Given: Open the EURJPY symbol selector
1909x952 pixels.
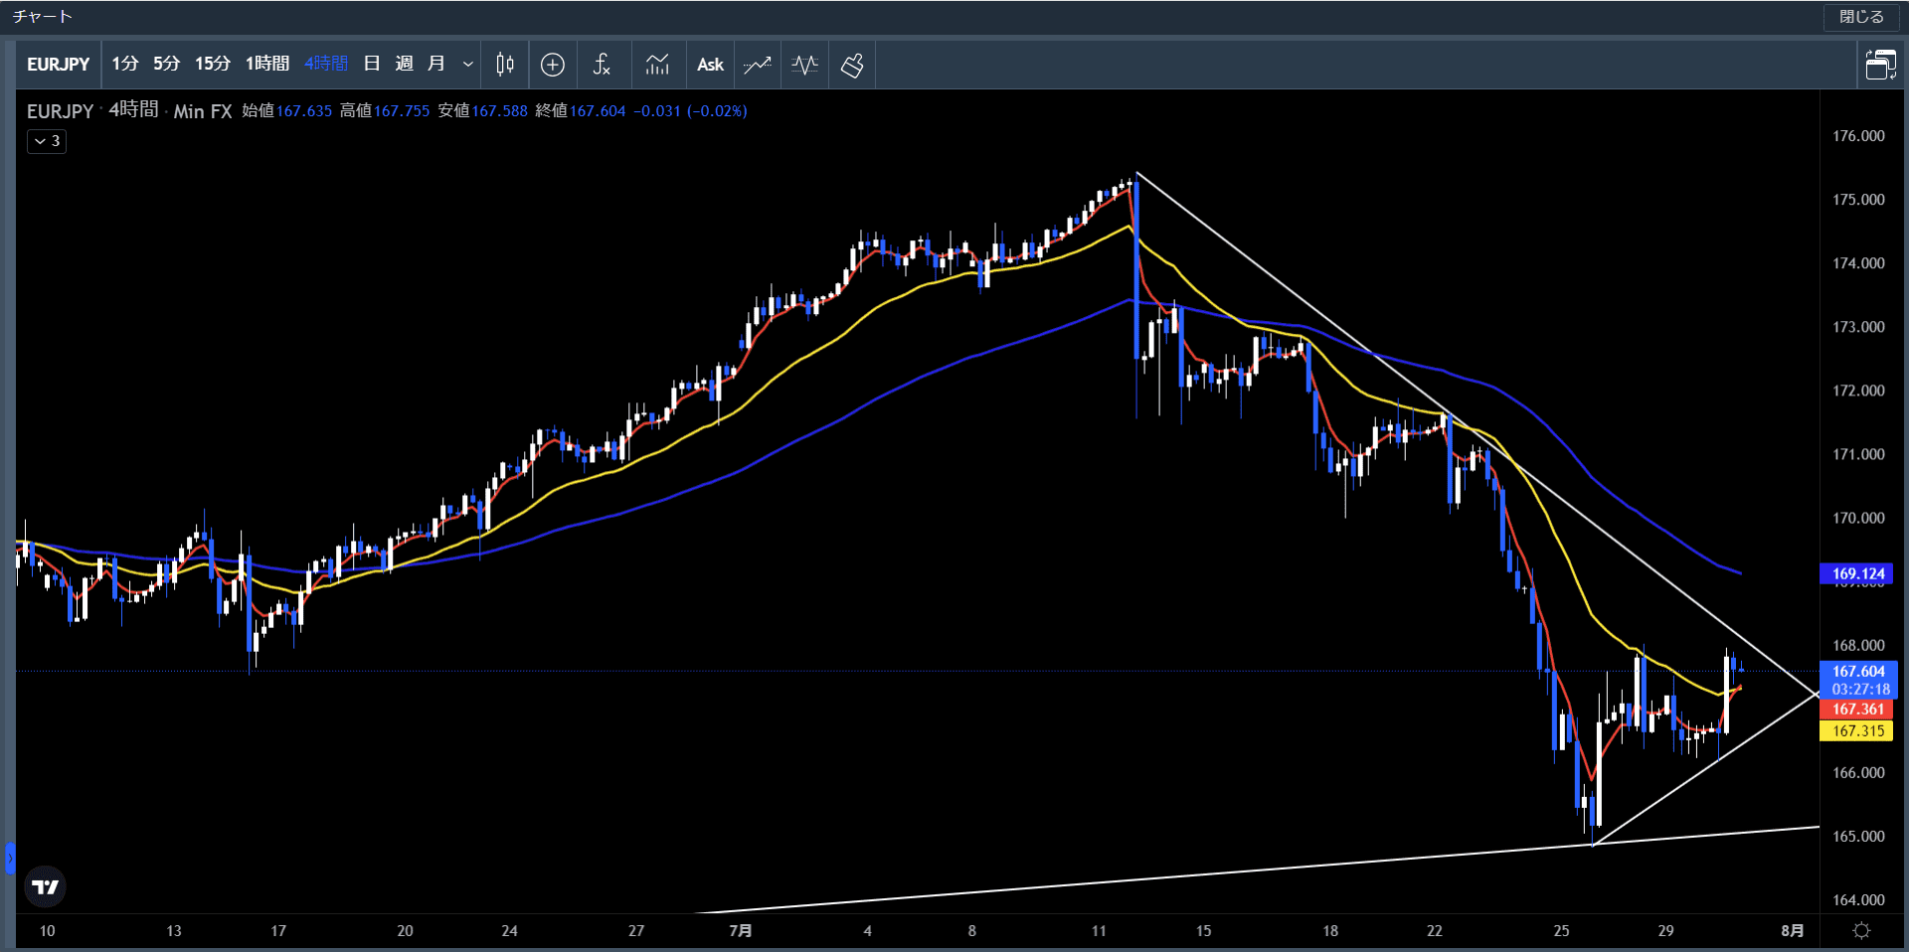Looking at the screenshot, I should coord(59,65).
